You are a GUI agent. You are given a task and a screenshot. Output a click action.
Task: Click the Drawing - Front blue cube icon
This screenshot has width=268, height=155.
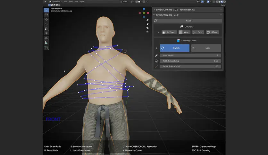click(x=178, y=41)
